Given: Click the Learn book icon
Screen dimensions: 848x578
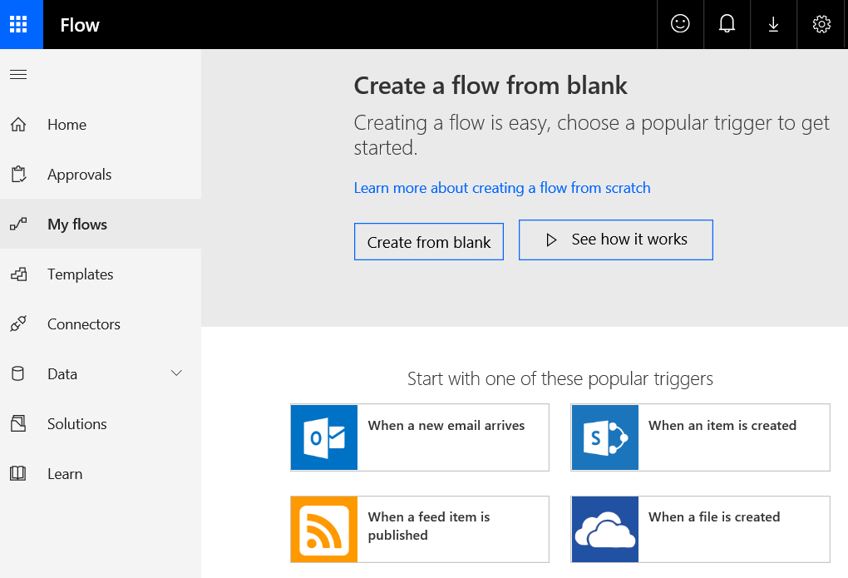Looking at the screenshot, I should point(18,473).
